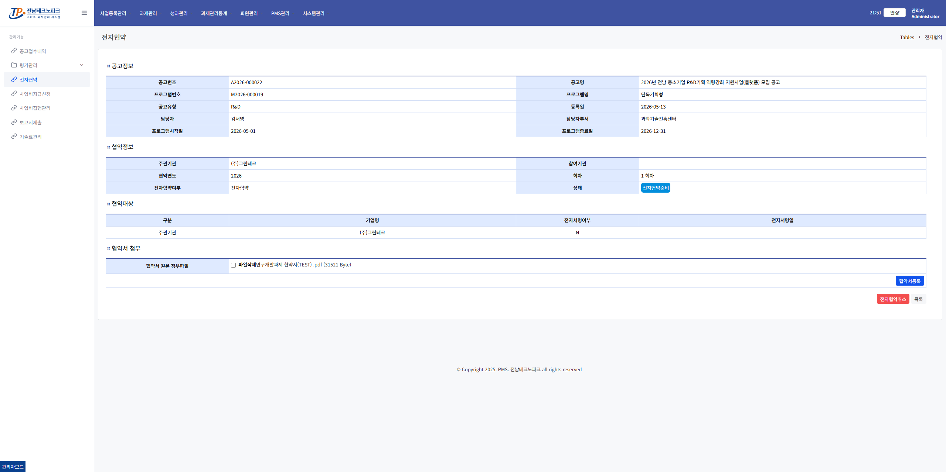Click link icon beside 사업비지급신청

14,94
